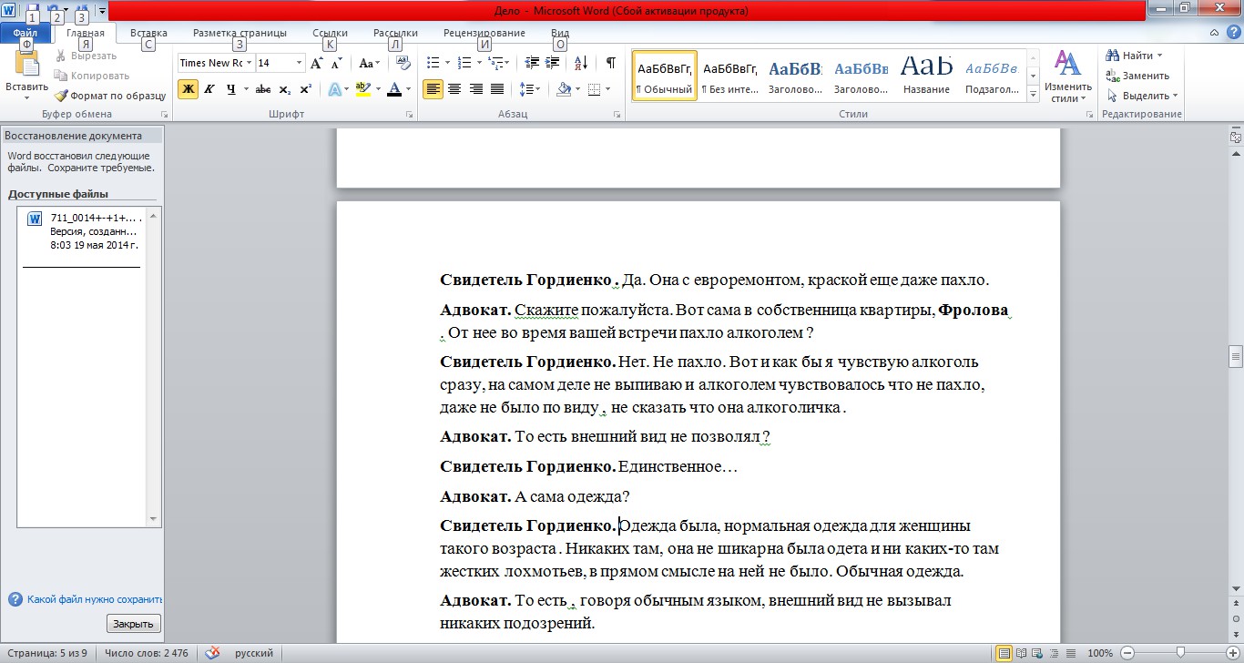Click the Format Painter (Формат по образцу)

pyautogui.click(x=109, y=96)
